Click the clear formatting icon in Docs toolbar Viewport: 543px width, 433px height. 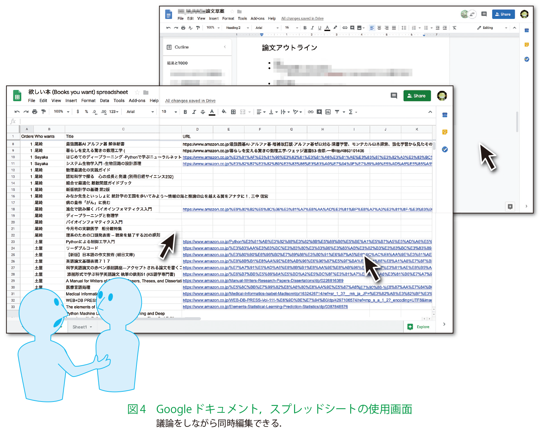(x=454, y=28)
